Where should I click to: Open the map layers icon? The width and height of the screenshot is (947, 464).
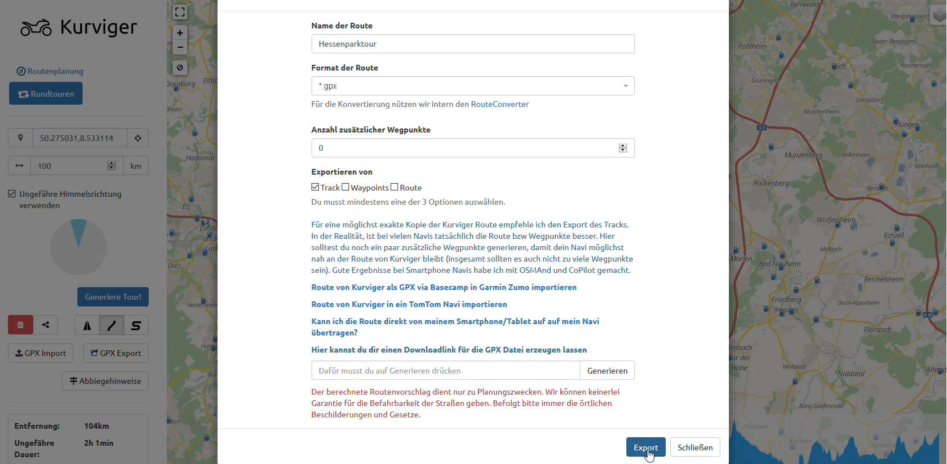pos(938,16)
